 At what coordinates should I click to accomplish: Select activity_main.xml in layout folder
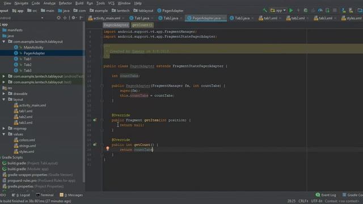32,105
